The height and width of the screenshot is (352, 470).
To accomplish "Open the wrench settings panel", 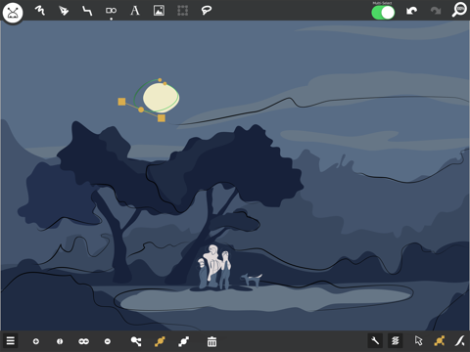I will [375, 341].
